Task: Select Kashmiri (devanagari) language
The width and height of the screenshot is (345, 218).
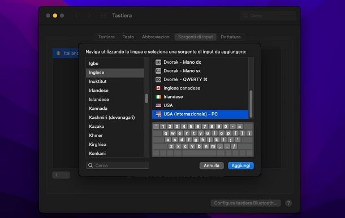Action: coord(115,117)
